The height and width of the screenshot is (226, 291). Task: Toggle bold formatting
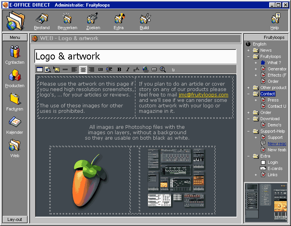119,70
